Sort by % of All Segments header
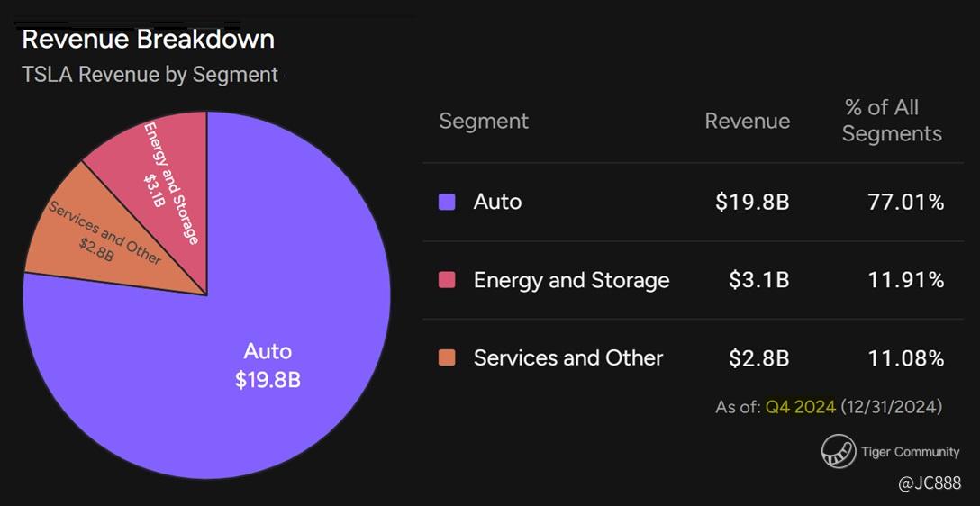This screenshot has width=980, height=506. click(892, 121)
